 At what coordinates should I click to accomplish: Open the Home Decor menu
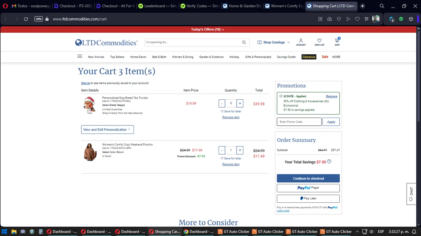(138, 57)
